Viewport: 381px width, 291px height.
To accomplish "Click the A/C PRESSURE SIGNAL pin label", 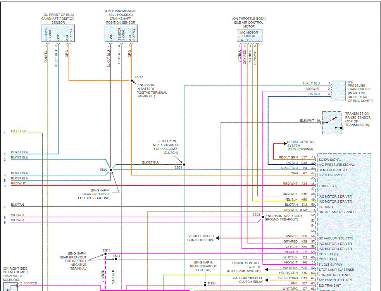I will click(336, 165).
